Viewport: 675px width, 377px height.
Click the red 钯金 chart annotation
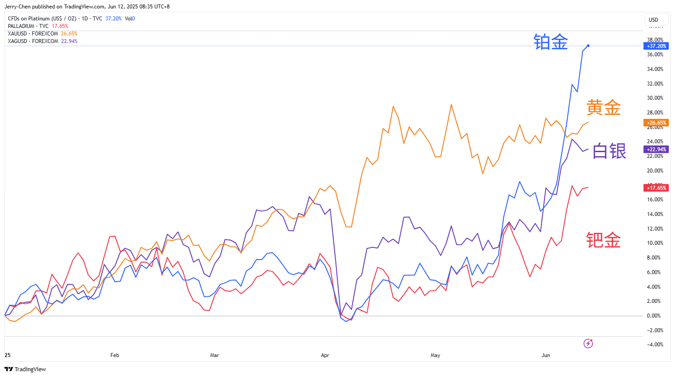point(603,240)
